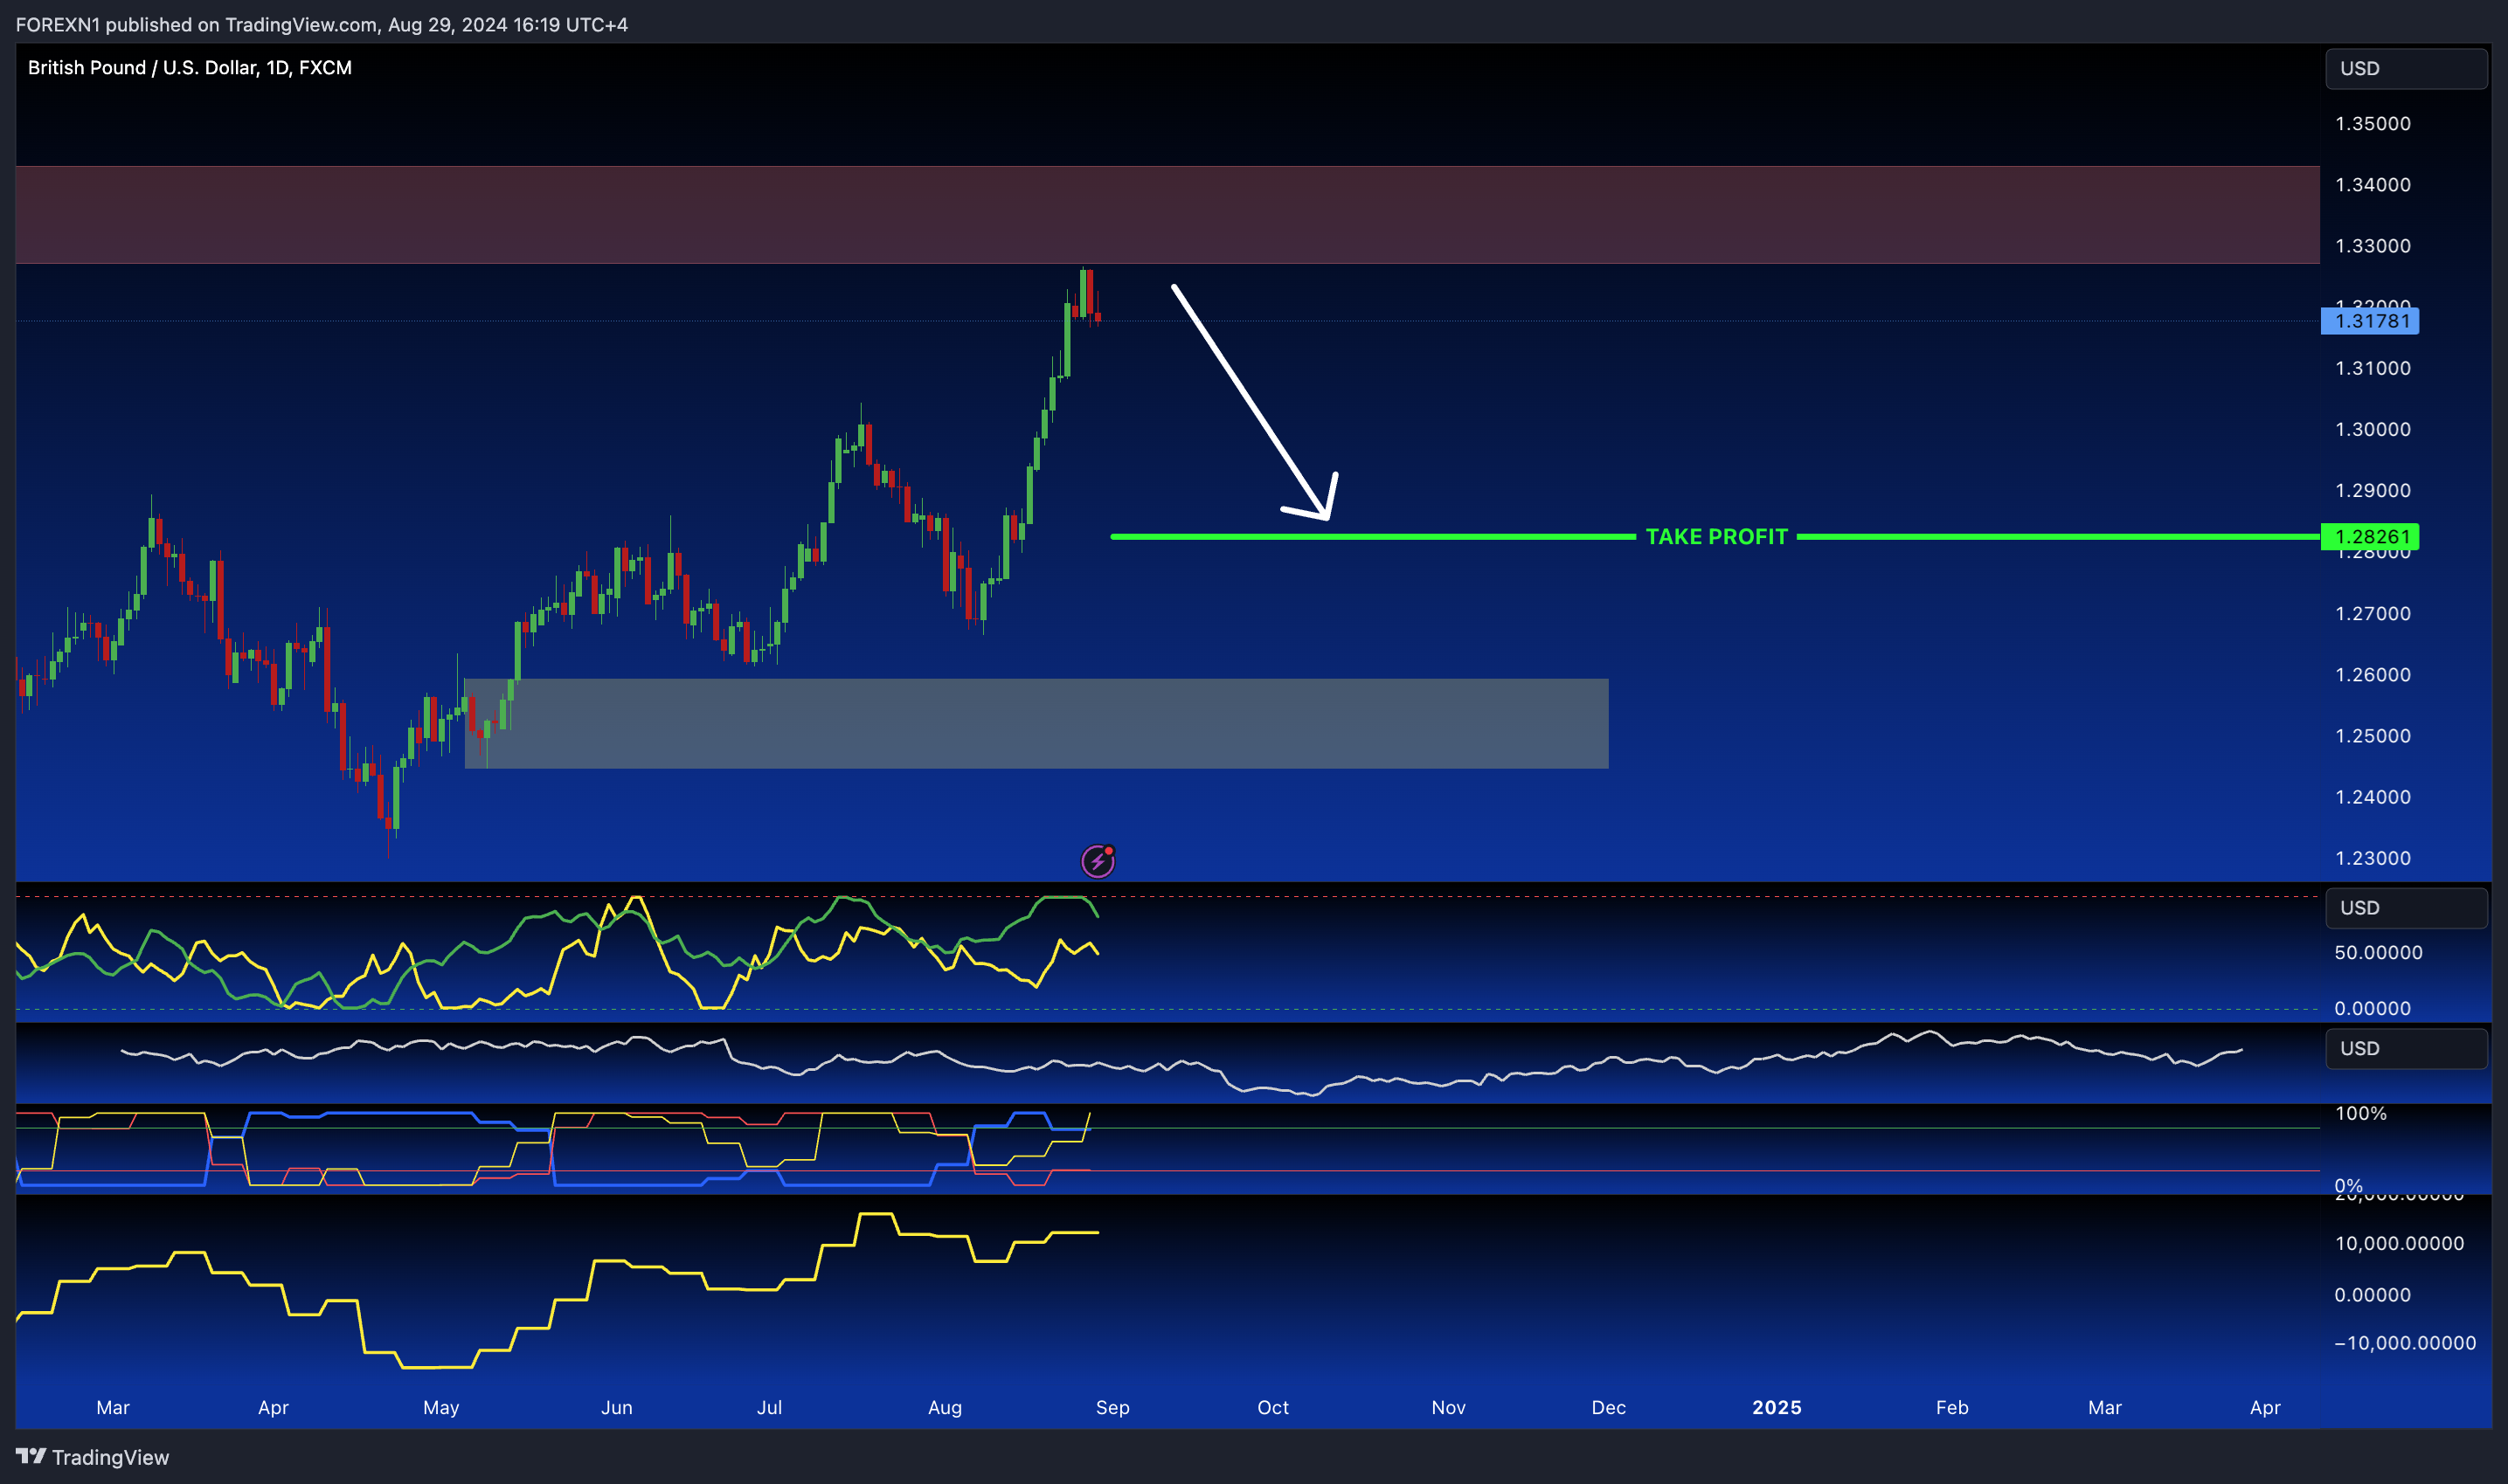
Task: Click the green 1.28261 take profit price label
Action: 2369,537
